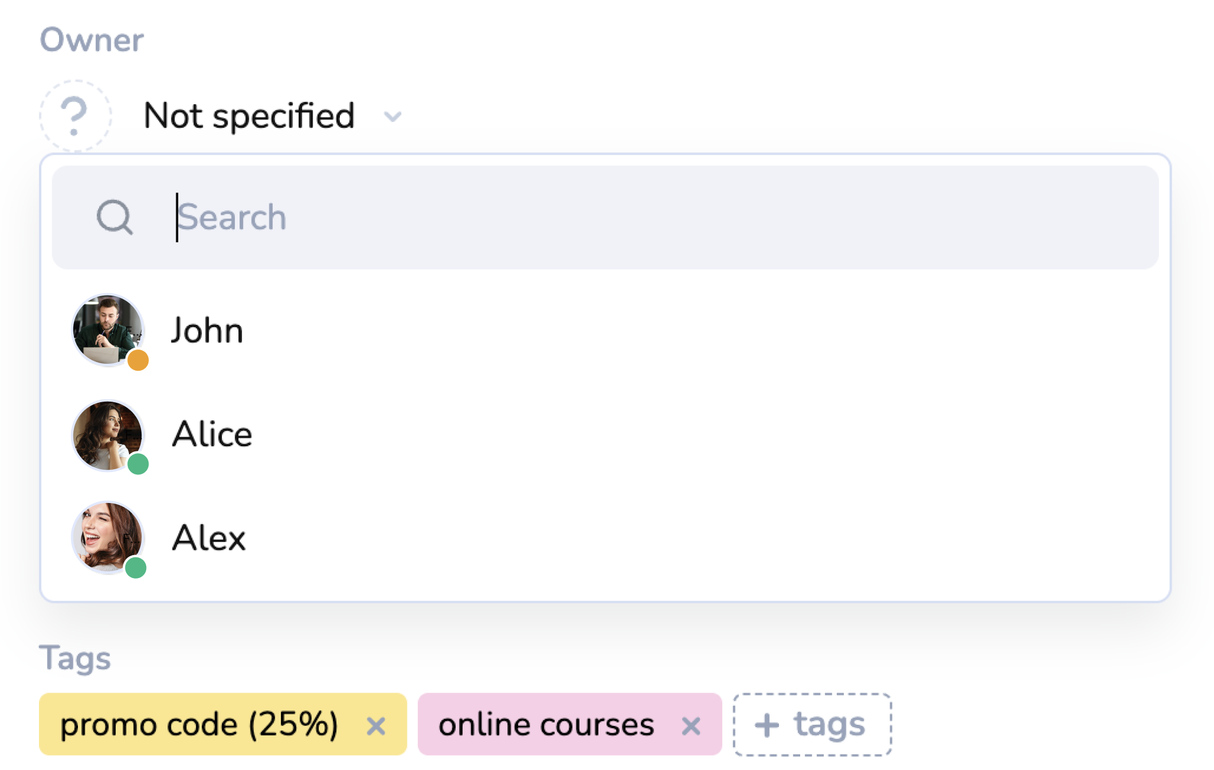Screen dimensions: 1214x770
Task: Click Alice's green status indicator dot
Action: pyautogui.click(x=138, y=464)
